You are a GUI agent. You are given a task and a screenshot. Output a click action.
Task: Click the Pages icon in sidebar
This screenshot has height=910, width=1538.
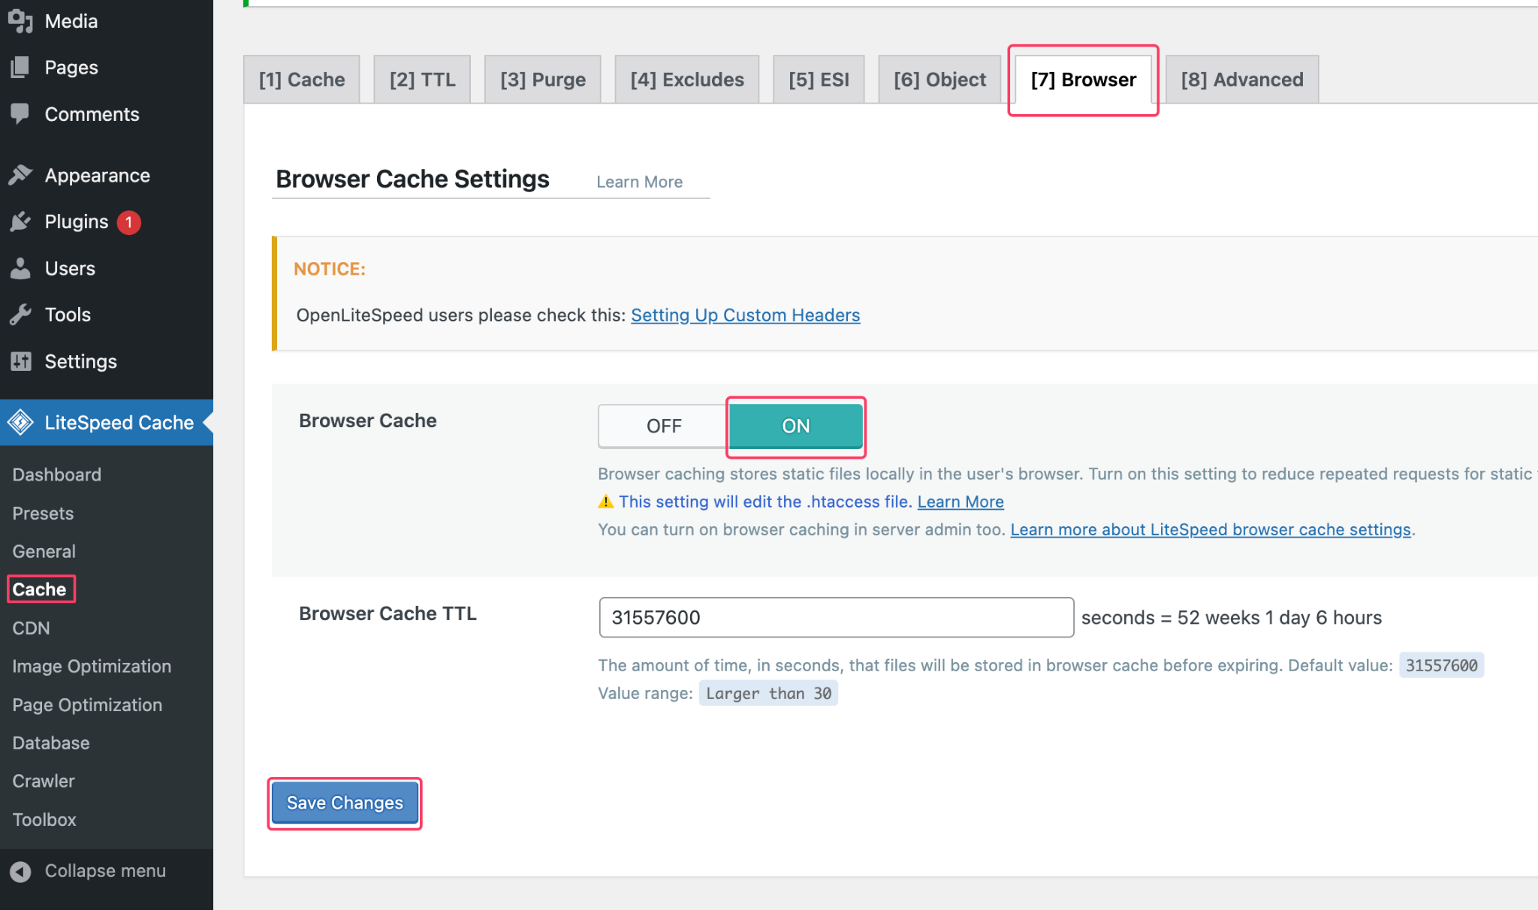pyautogui.click(x=20, y=68)
